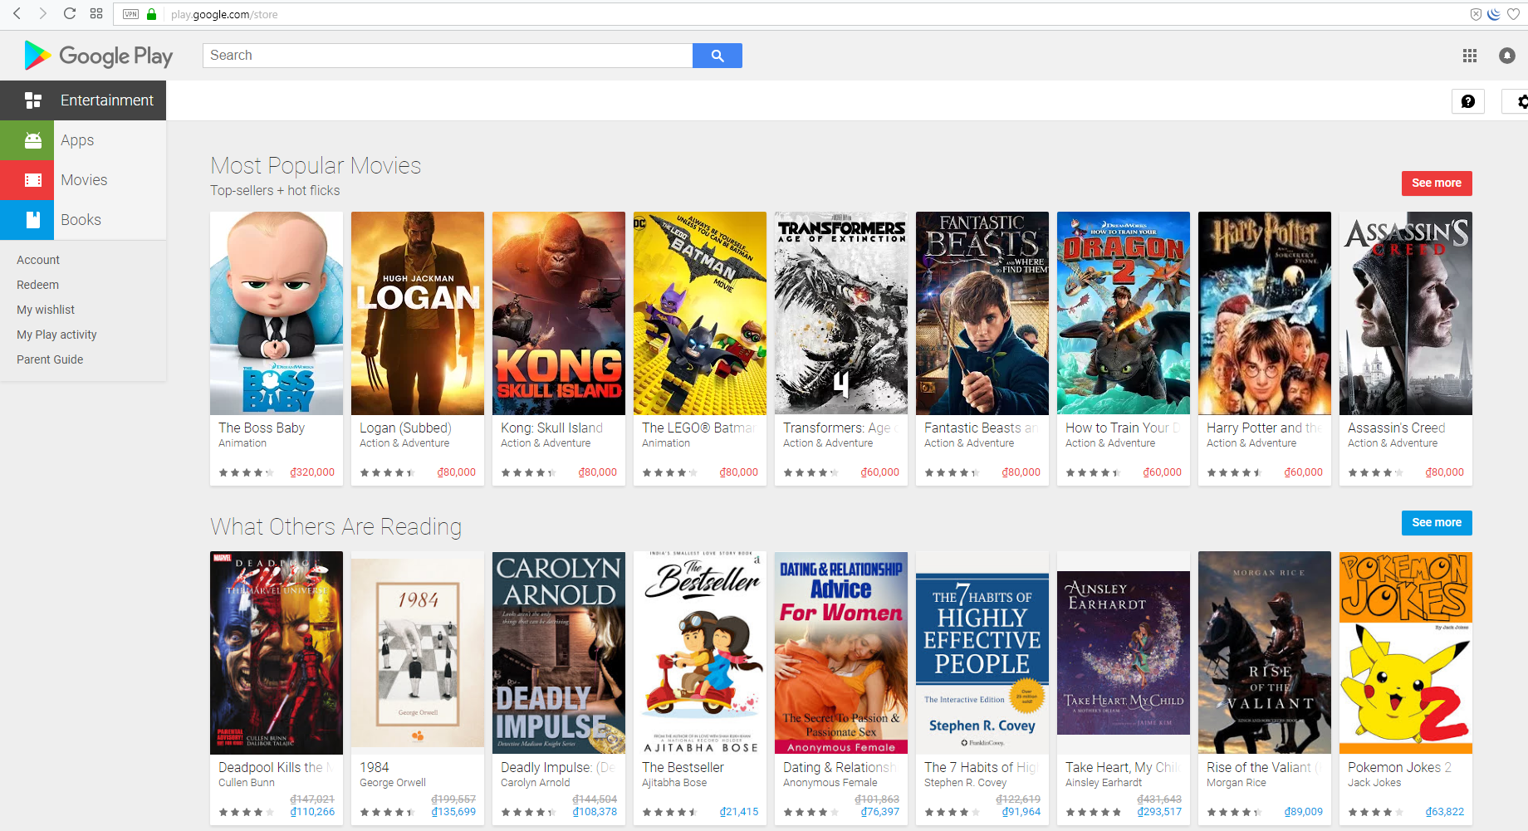Click author Morgan Rice name
The height and width of the screenshot is (831, 1528).
(x=1237, y=783)
